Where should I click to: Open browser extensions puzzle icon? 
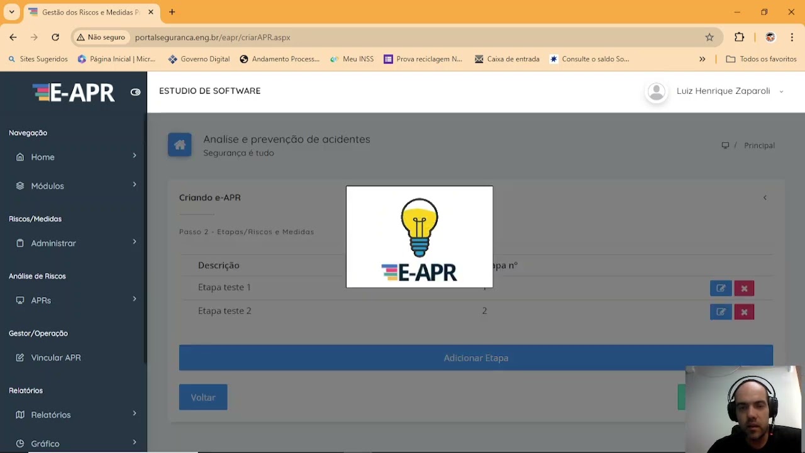[x=740, y=37]
